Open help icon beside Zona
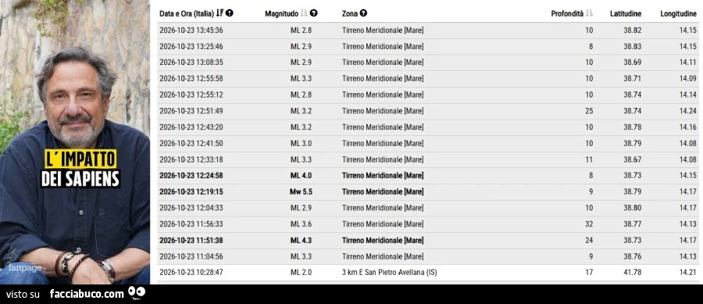 coord(363,14)
